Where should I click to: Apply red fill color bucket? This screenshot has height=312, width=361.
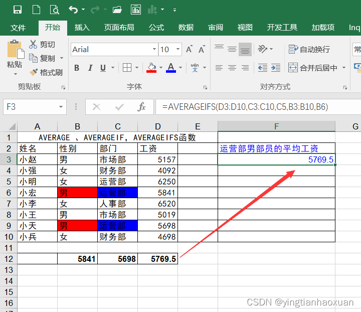click(151, 68)
